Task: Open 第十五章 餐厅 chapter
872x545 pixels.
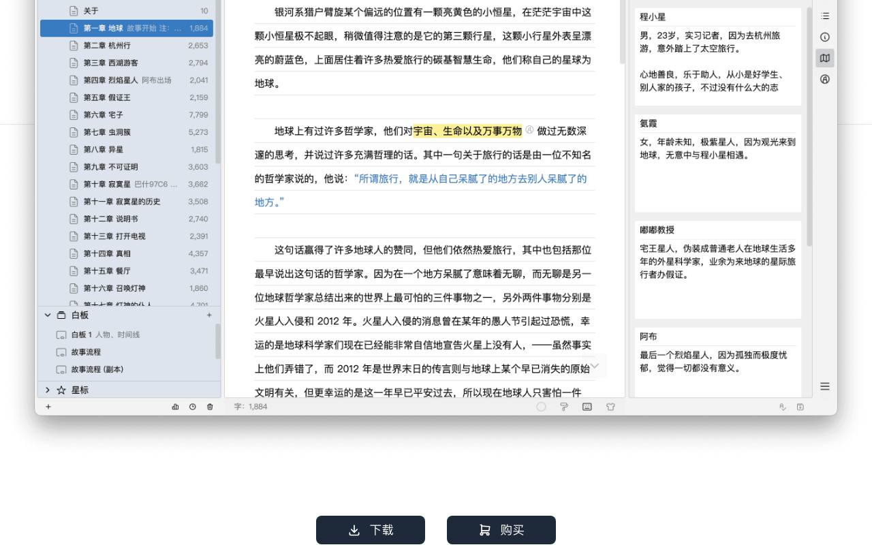Action: pyautogui.click(x=127, y=271)
